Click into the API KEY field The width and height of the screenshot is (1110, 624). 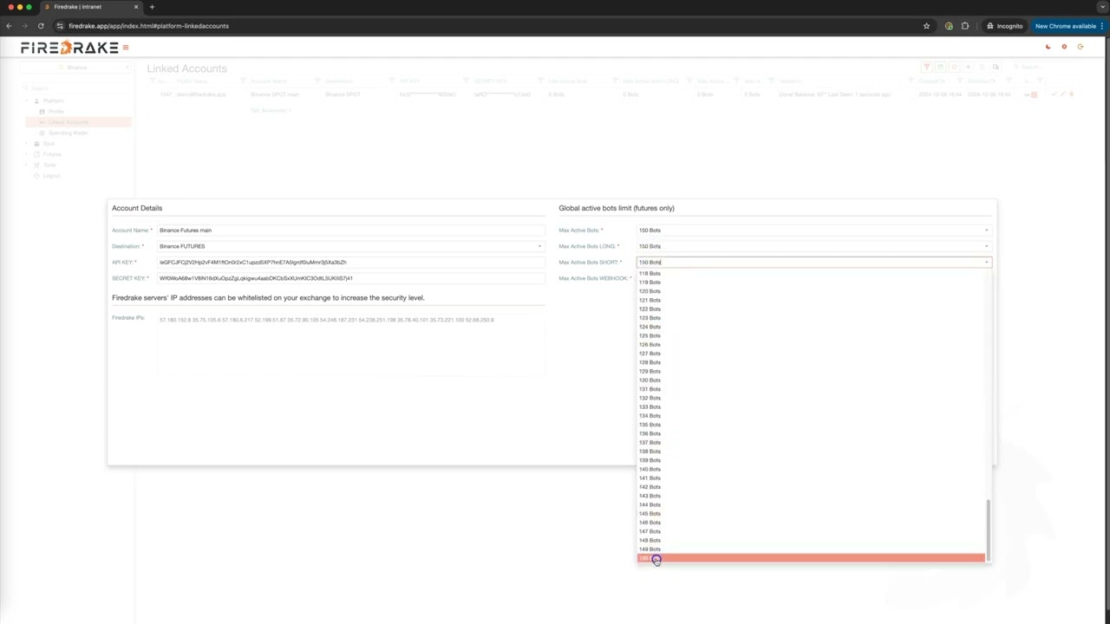[350, 262]
